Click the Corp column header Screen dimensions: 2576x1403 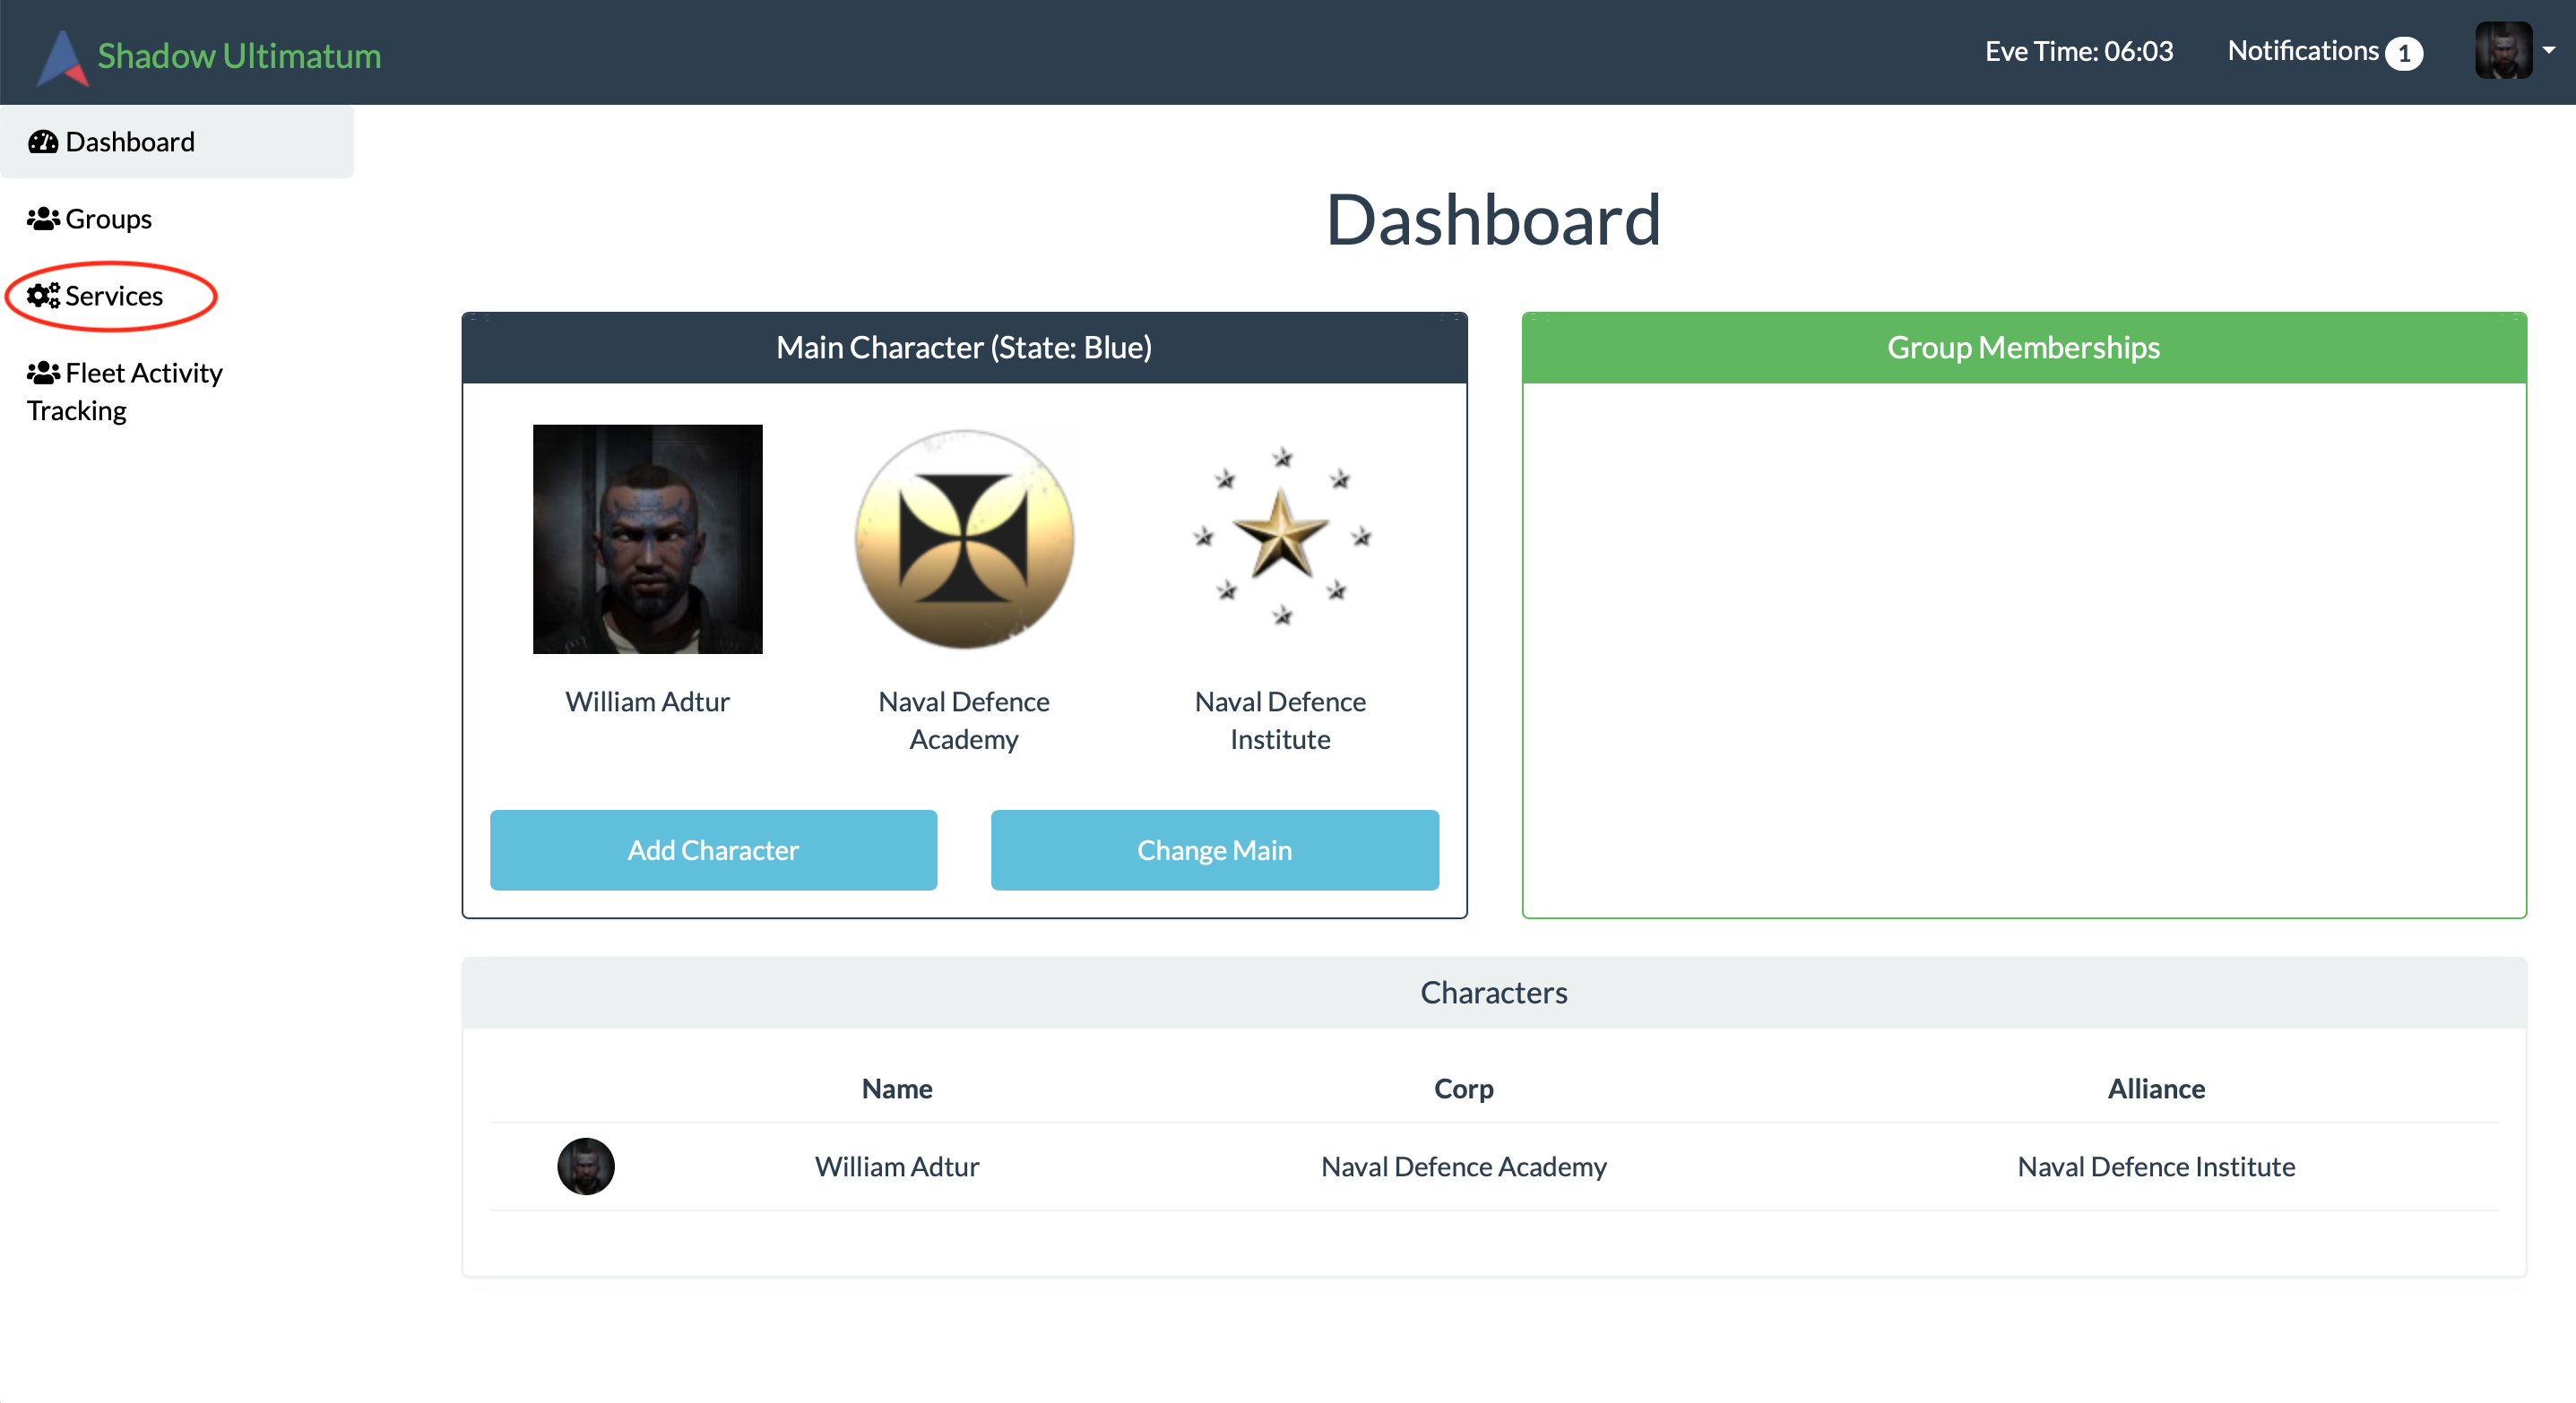[1463, 1089]
